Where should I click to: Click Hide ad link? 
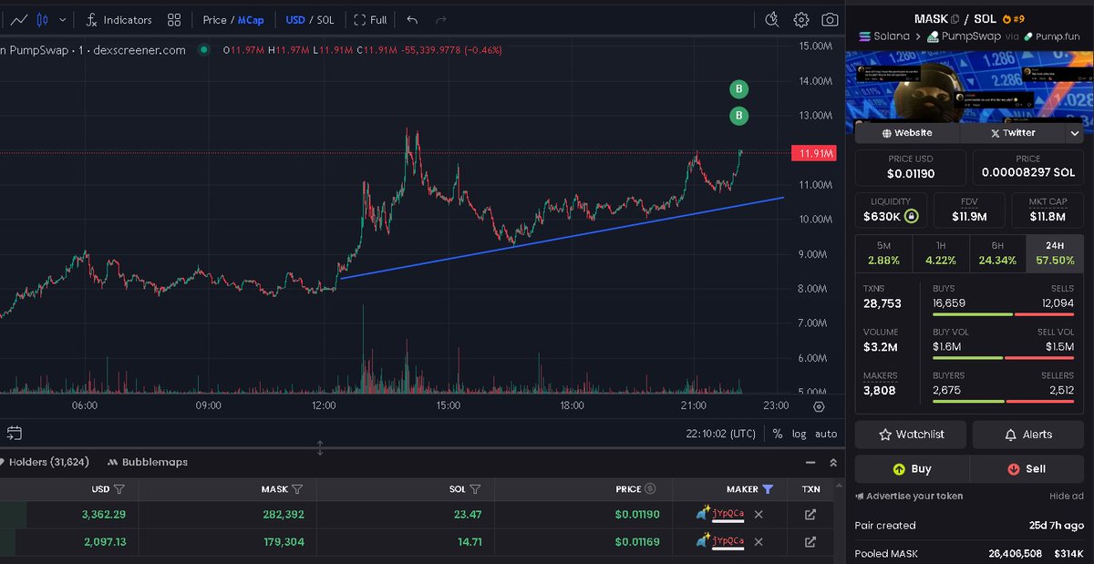click(x=1067, y=497)
